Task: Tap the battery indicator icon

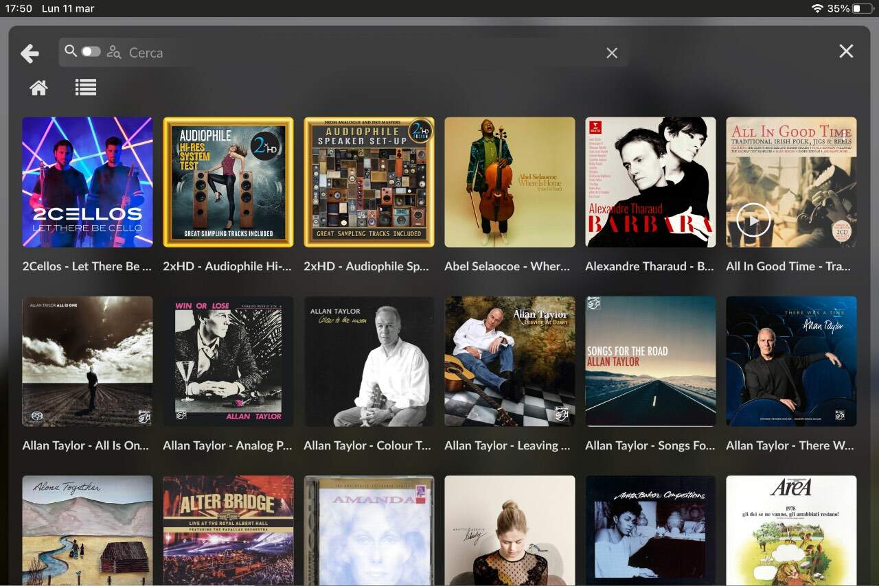Action: click(862, 8)
